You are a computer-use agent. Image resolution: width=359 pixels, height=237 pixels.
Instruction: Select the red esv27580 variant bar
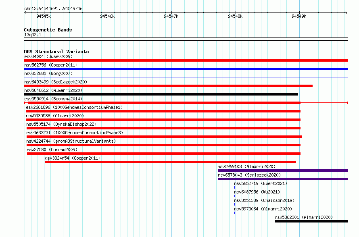pos(164,154)
